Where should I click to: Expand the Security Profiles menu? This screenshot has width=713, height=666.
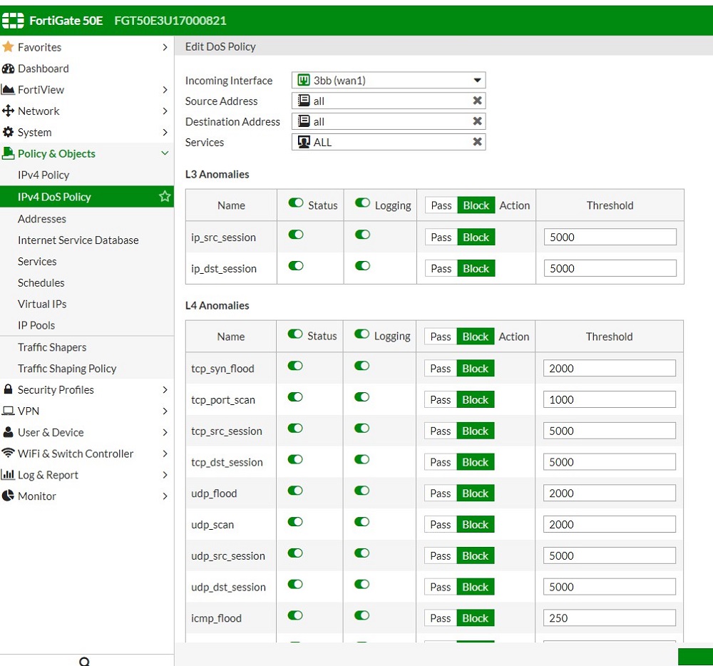[165, 390]
